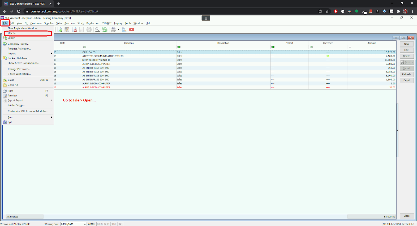Click the Delete button on right panel
417x226 pixels.
(x=407, y=56)
